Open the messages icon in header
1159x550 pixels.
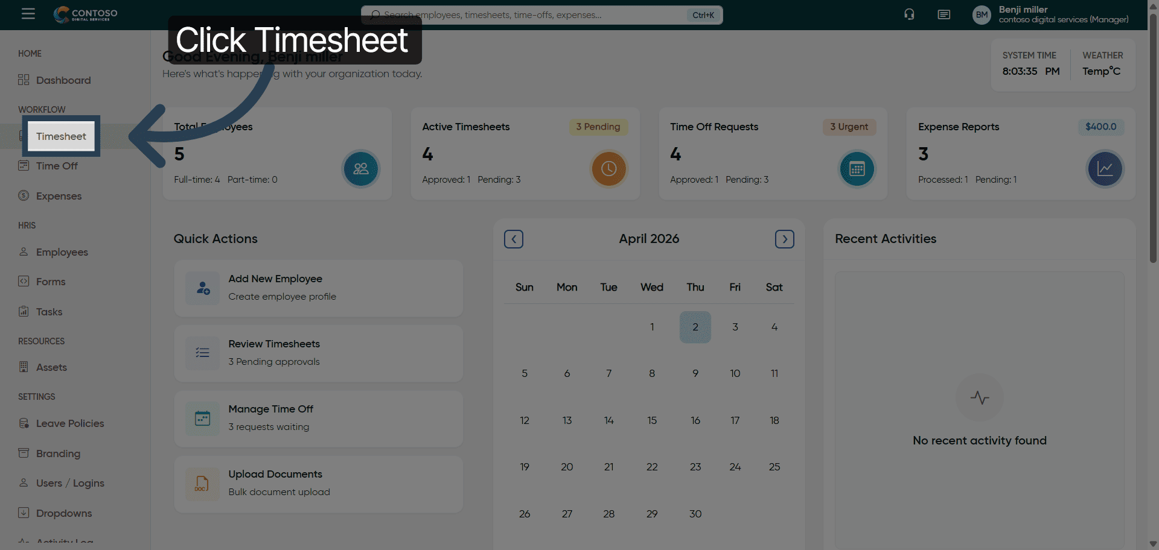point(944,14)
